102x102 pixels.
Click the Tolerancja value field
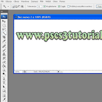pyautogui.click(x=40, y=6)
